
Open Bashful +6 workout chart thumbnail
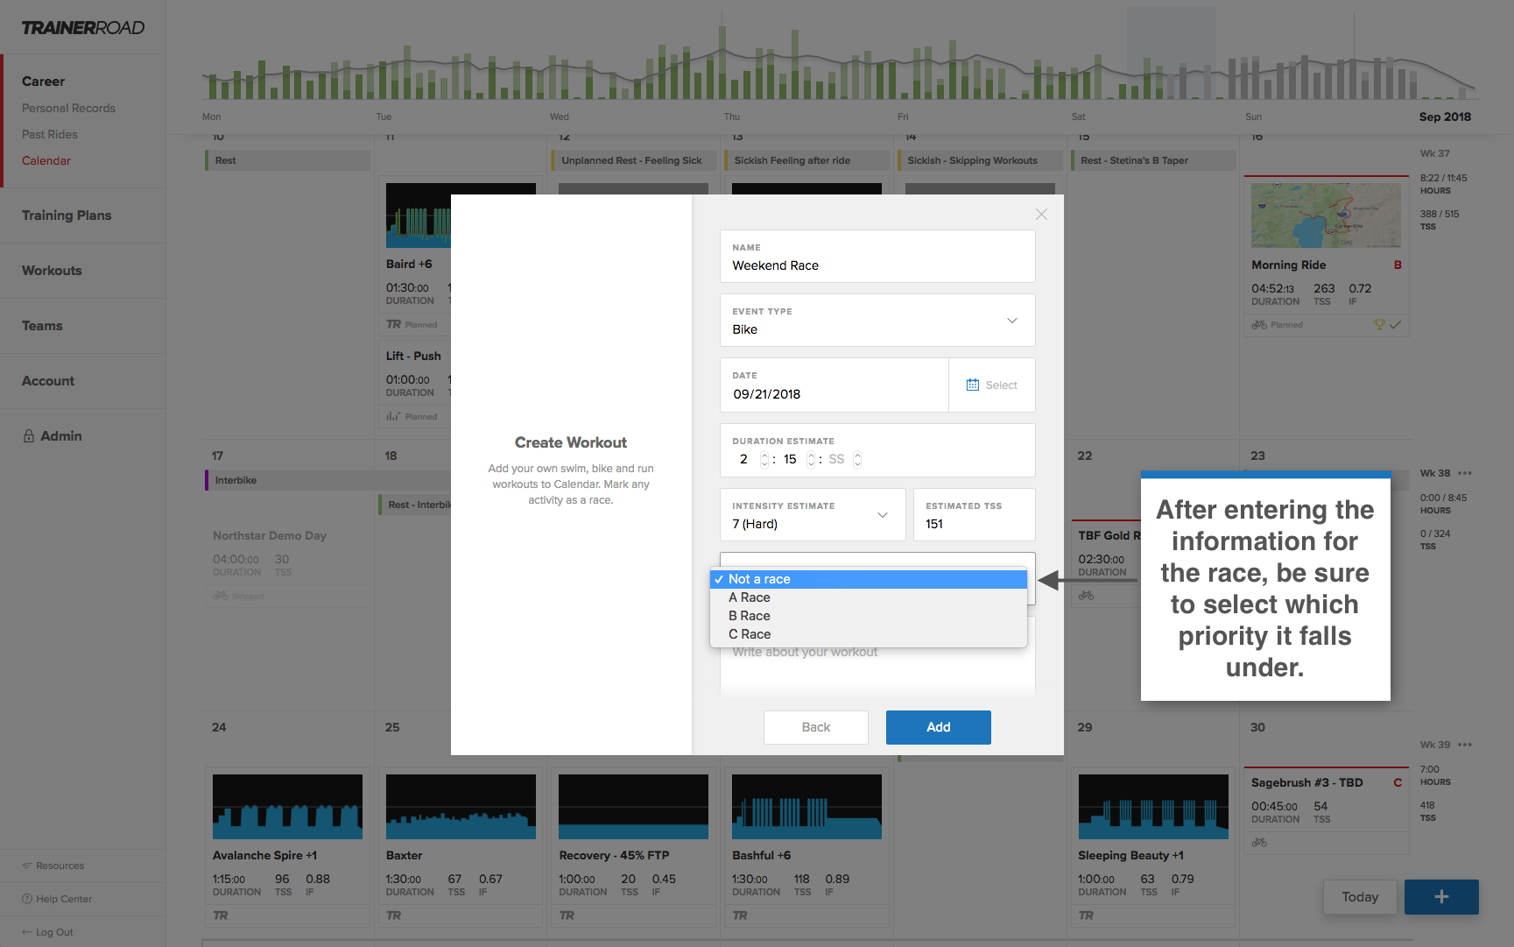[806, 807]
